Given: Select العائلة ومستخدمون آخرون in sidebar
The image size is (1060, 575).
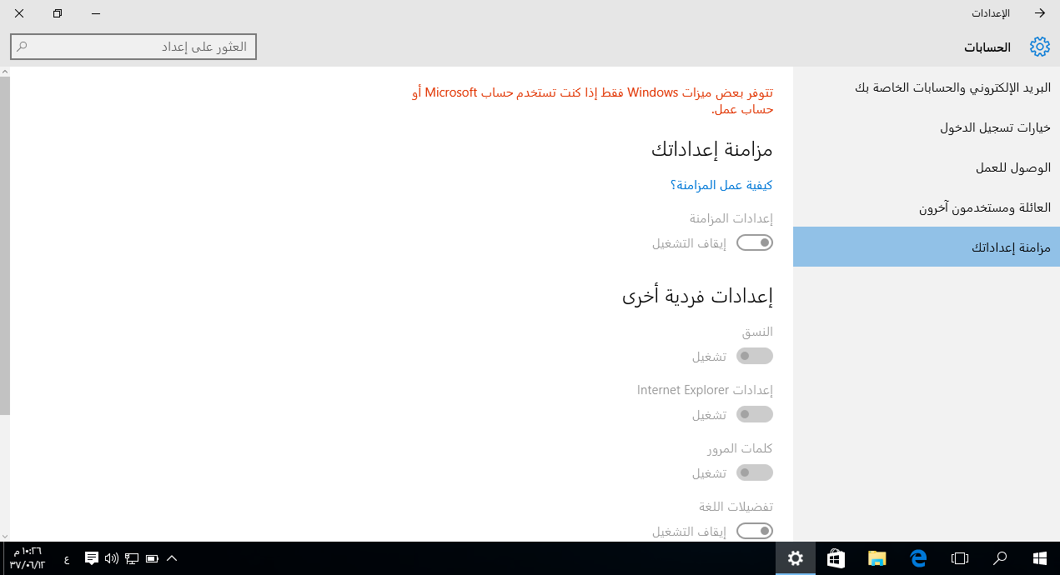Looking at the screenshot, I should pos(927,207).
